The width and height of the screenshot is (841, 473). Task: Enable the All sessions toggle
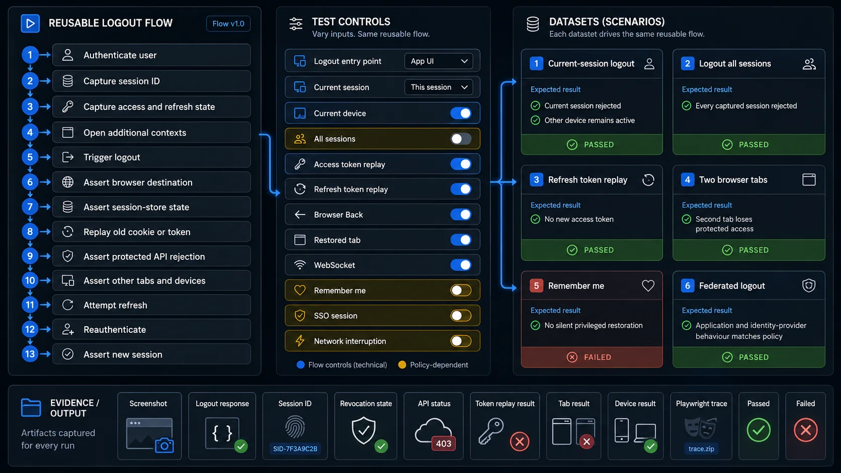pyautogui.click(x=461, y=139)
